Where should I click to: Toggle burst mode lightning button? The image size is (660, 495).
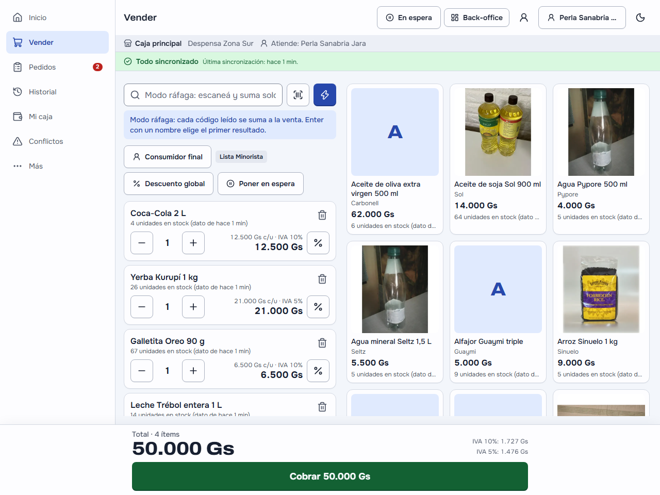pyautogui.click(x=325, y=95)
